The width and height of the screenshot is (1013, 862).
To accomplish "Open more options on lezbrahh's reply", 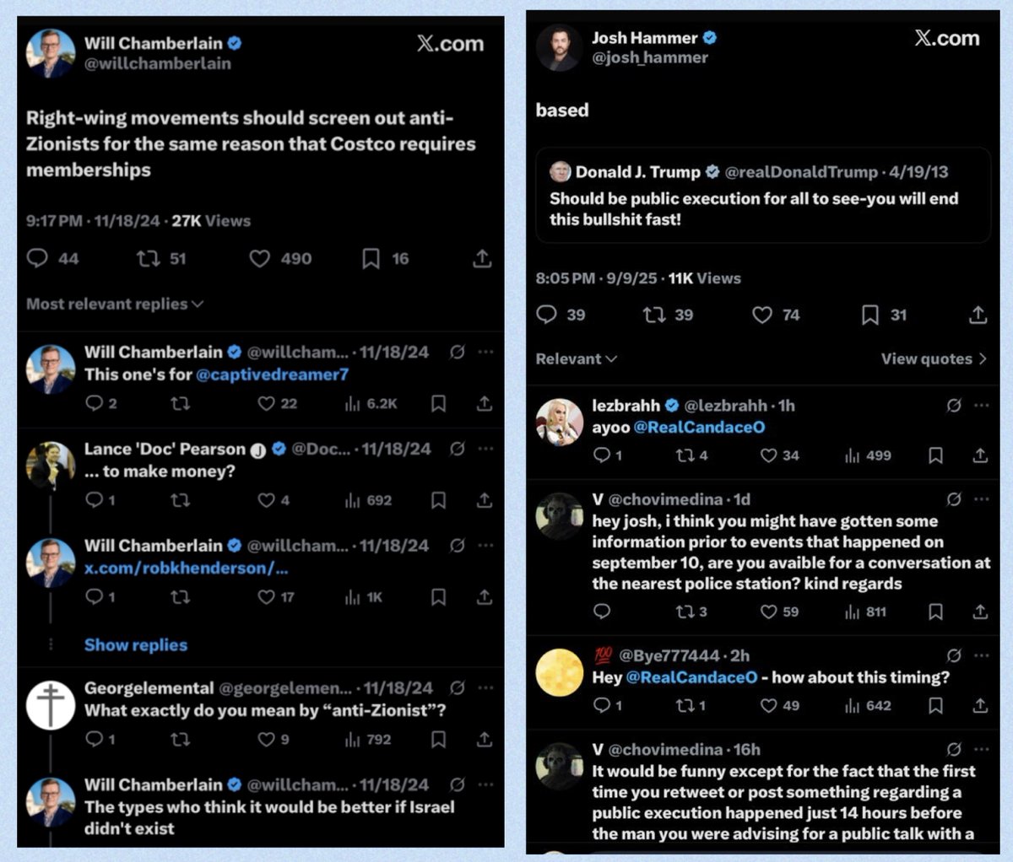I will (981, 405).
